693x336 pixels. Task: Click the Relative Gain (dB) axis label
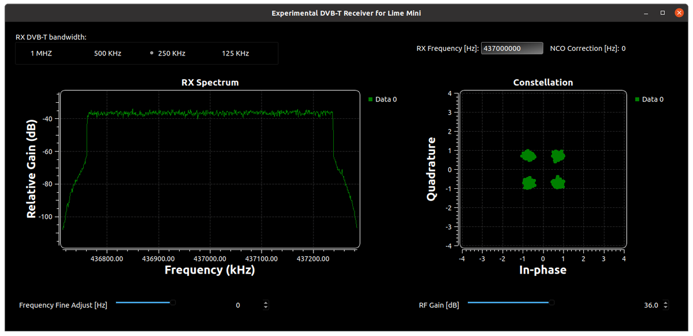(x=31, y=169)
